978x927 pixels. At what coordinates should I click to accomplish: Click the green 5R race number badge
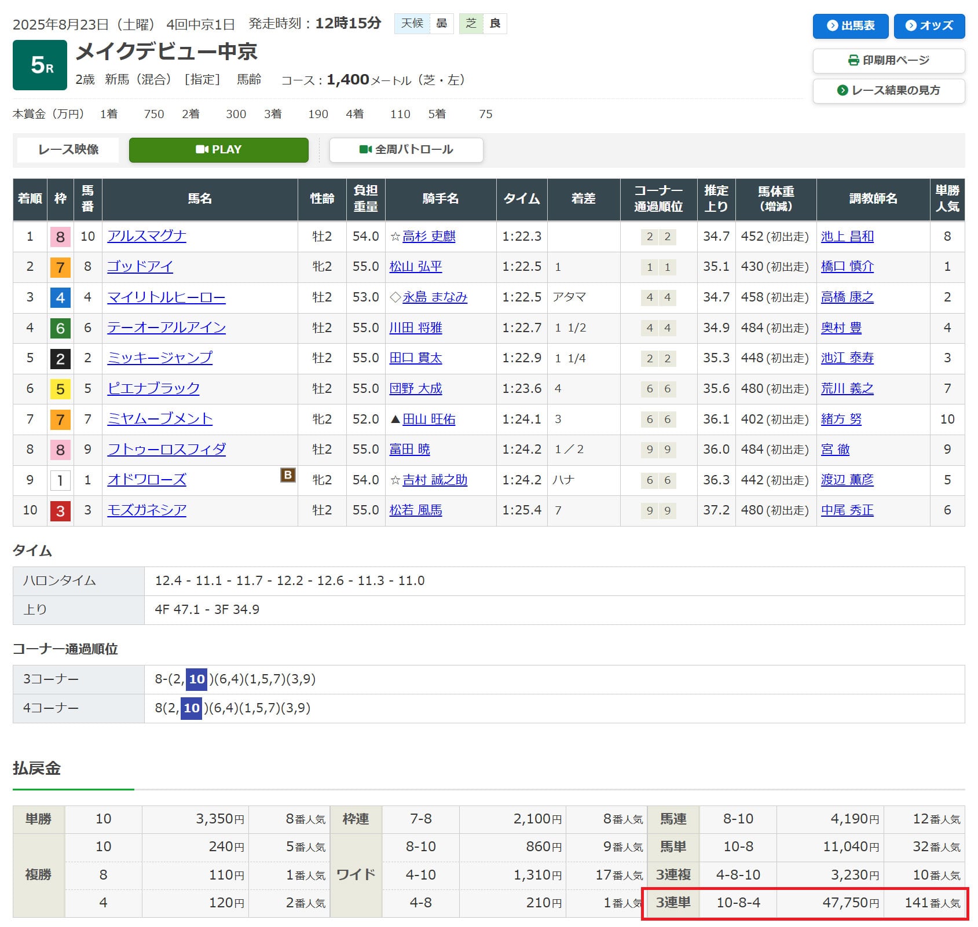(40, 65)
